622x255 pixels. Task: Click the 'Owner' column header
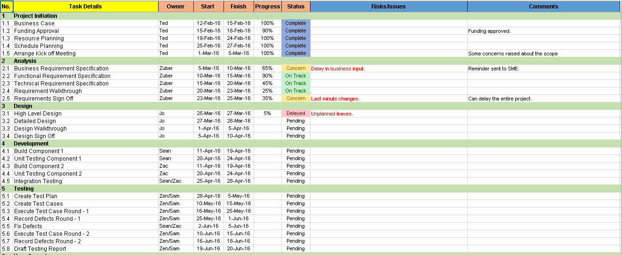pyautogui.click(x=176, y=7)
